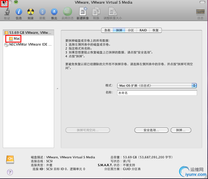208x179 pixels.
Task: Click the green zoom window button
Action: click(16, 2)
